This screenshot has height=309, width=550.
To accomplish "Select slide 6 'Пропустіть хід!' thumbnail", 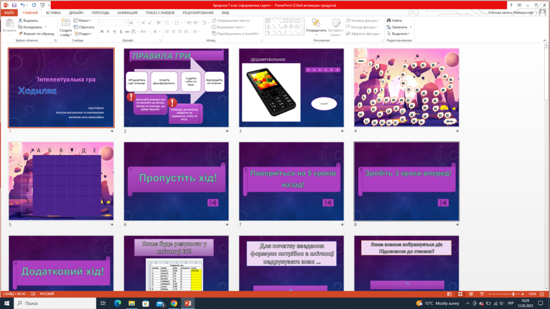I will 176,181.
